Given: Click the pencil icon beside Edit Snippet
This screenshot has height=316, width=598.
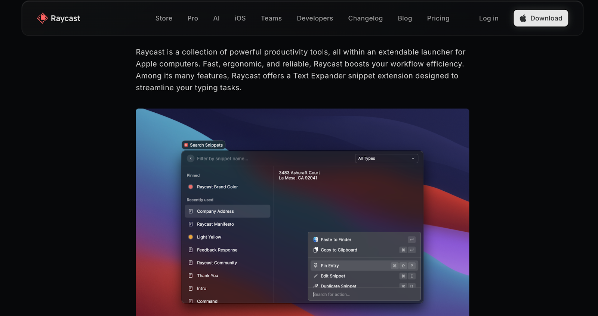Looking at the screenshot, I should tap(316, 276).
